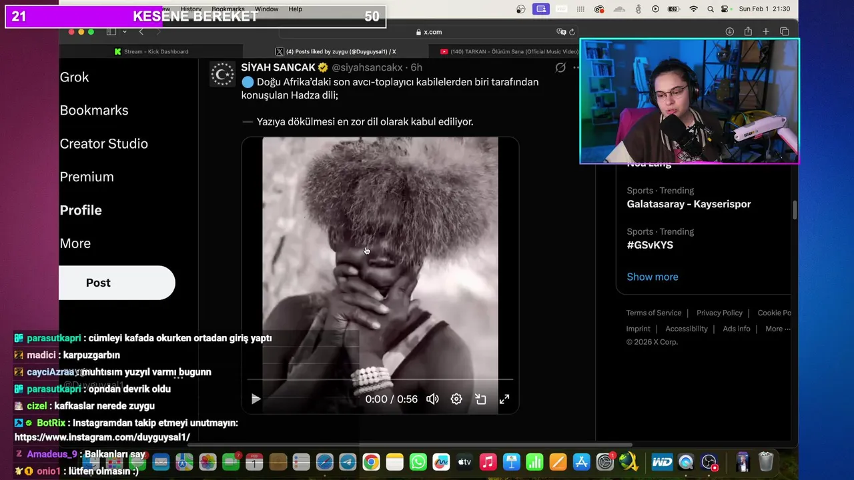Open @siyahsancakx handle link
854x480 pixels.
[367, 67]
